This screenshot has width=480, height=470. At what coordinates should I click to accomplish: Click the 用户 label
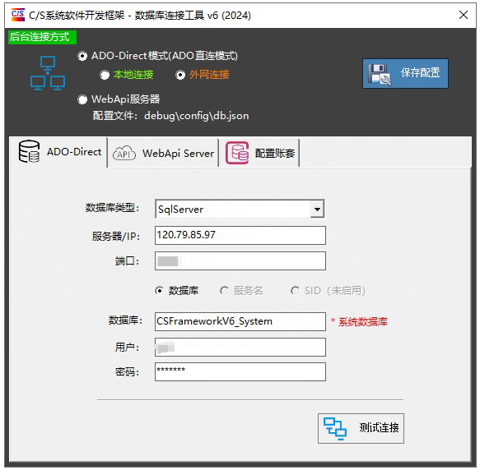tap(127, 348)
